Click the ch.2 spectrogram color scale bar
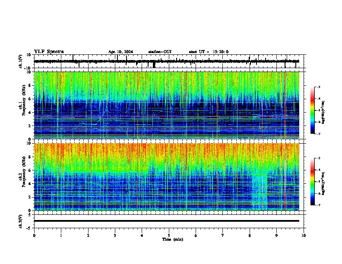This screenshot has width=342, height=264. [313, 182]
